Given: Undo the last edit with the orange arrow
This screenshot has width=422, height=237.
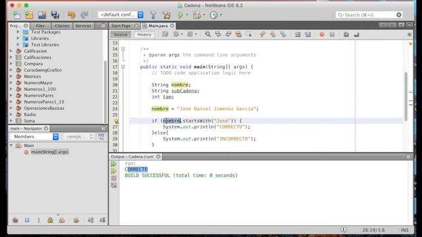Looking at the screenshot, I should [71, 15].
